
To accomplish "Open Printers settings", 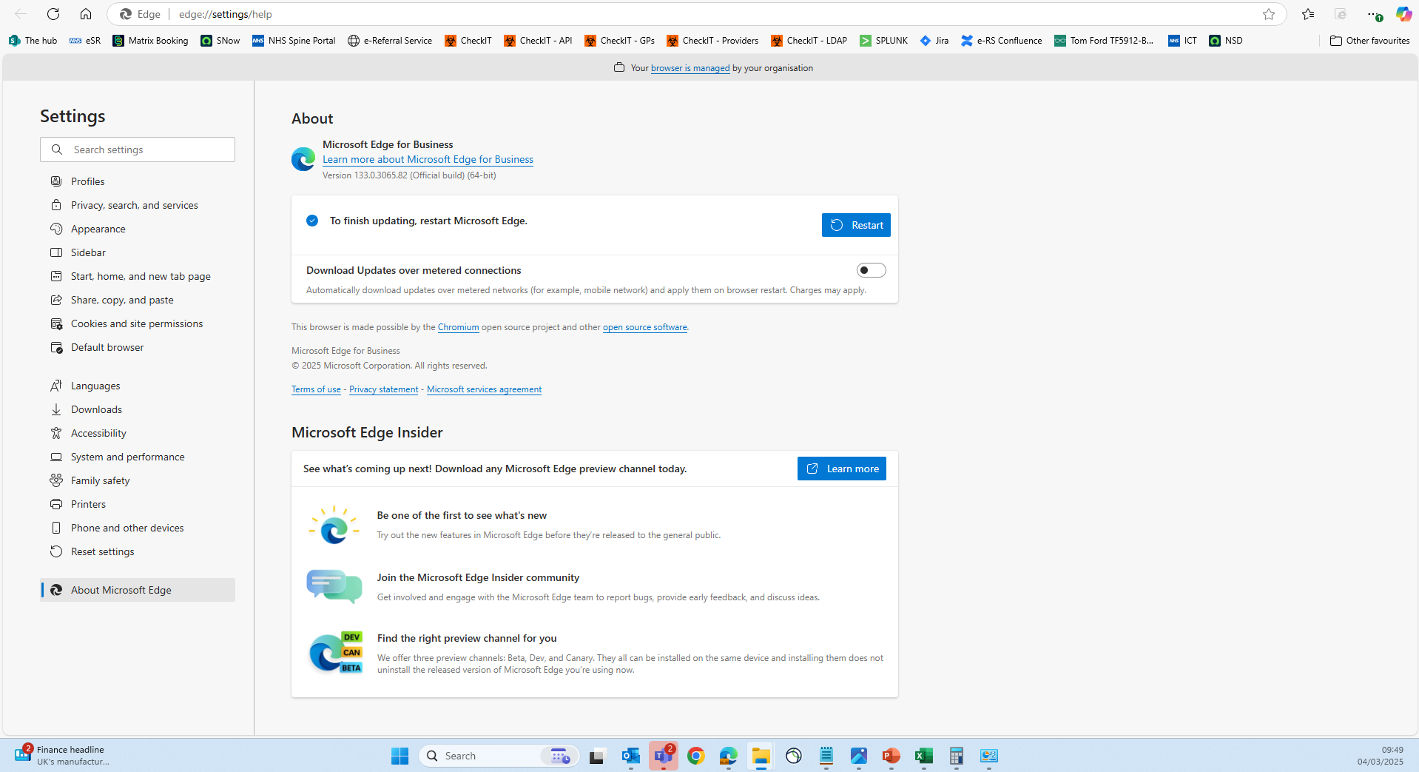I will pyautogui.click(x=138, y=504).
